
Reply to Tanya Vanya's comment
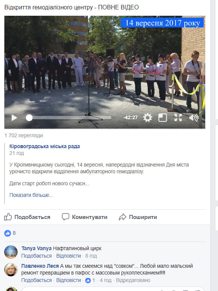point(69,256)
